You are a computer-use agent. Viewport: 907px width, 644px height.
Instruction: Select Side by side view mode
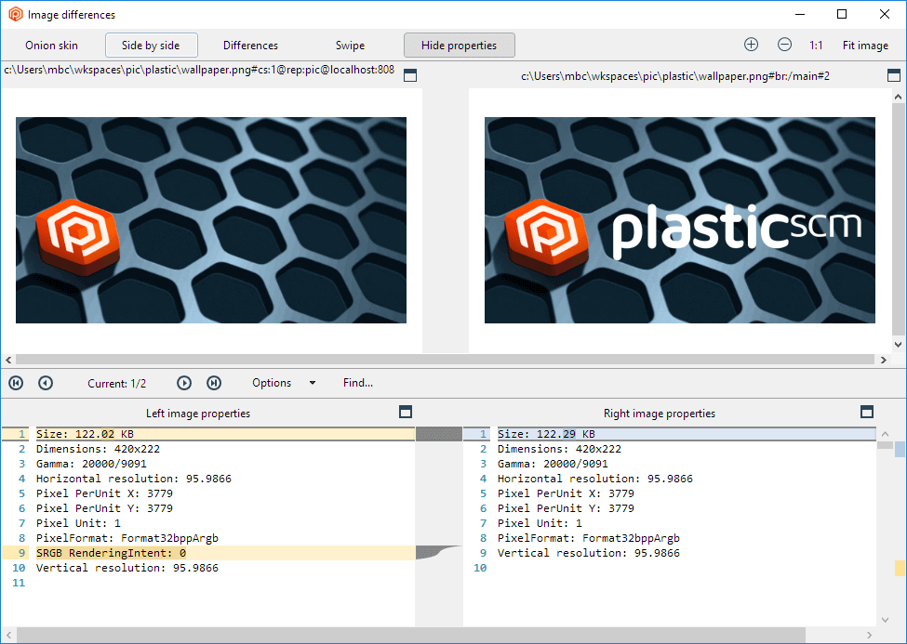151,46
